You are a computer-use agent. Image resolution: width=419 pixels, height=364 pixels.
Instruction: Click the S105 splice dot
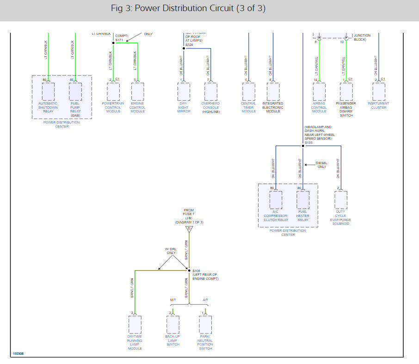point(303,146)
